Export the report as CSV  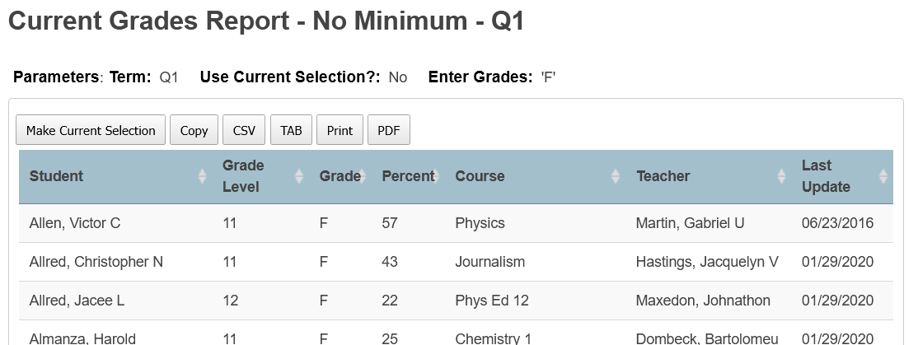[x=244, y=130]
